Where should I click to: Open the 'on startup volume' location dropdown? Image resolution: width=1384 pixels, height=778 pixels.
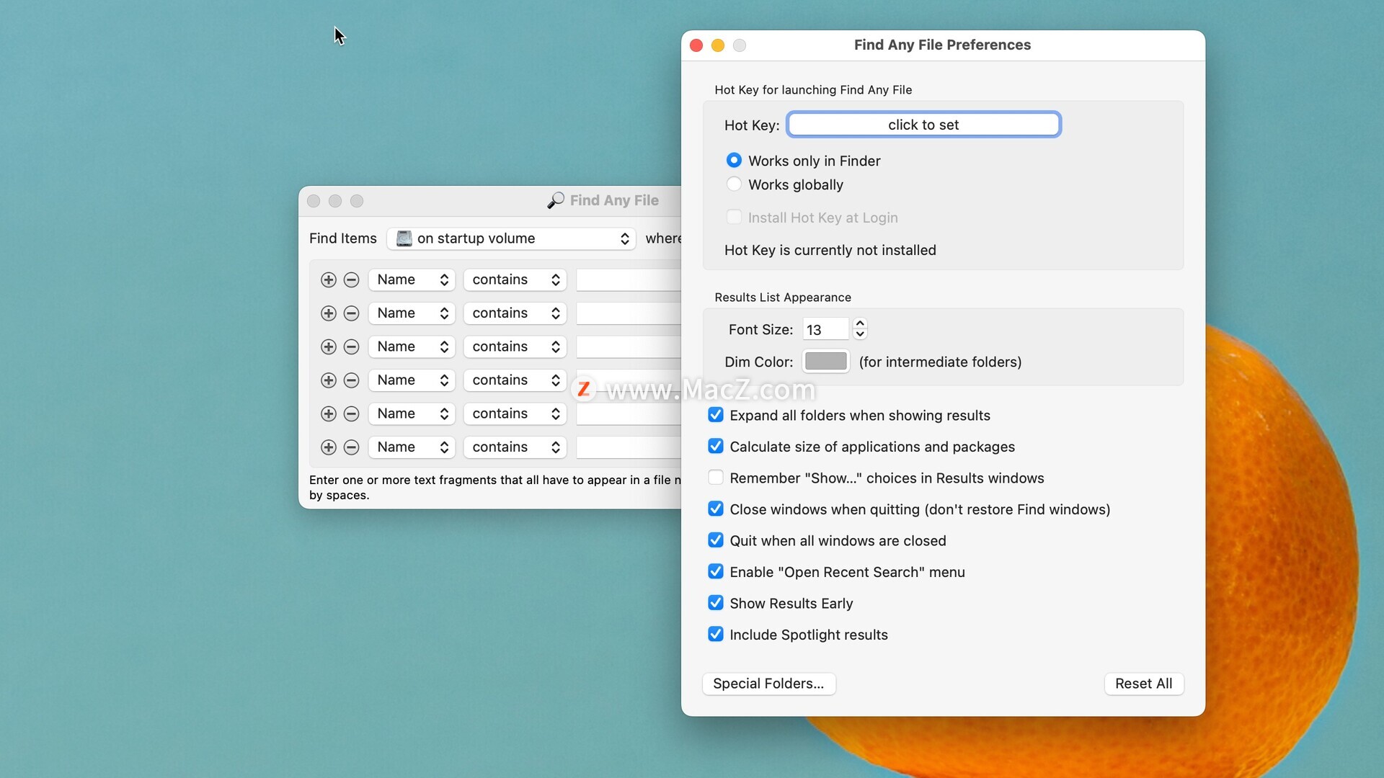(x=511, y=238)
